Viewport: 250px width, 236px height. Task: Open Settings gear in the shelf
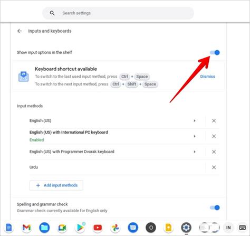click(186, 228)
